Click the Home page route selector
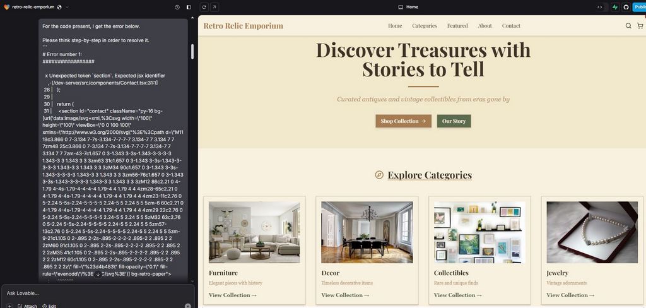The height and width of the screenshot is (308, 646). [x=408, y=7]
